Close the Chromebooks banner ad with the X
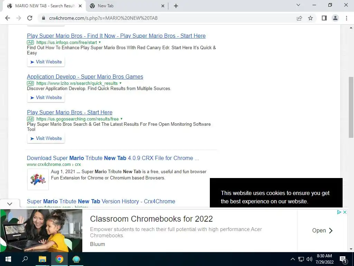 click(345, 212)
